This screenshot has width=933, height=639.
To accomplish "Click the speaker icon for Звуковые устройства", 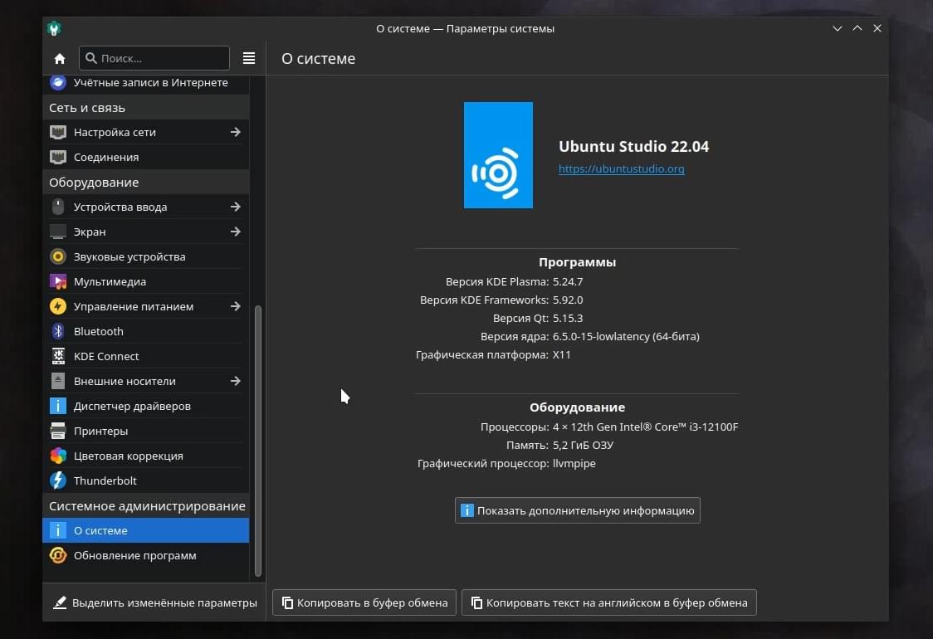I will (58, 256).
